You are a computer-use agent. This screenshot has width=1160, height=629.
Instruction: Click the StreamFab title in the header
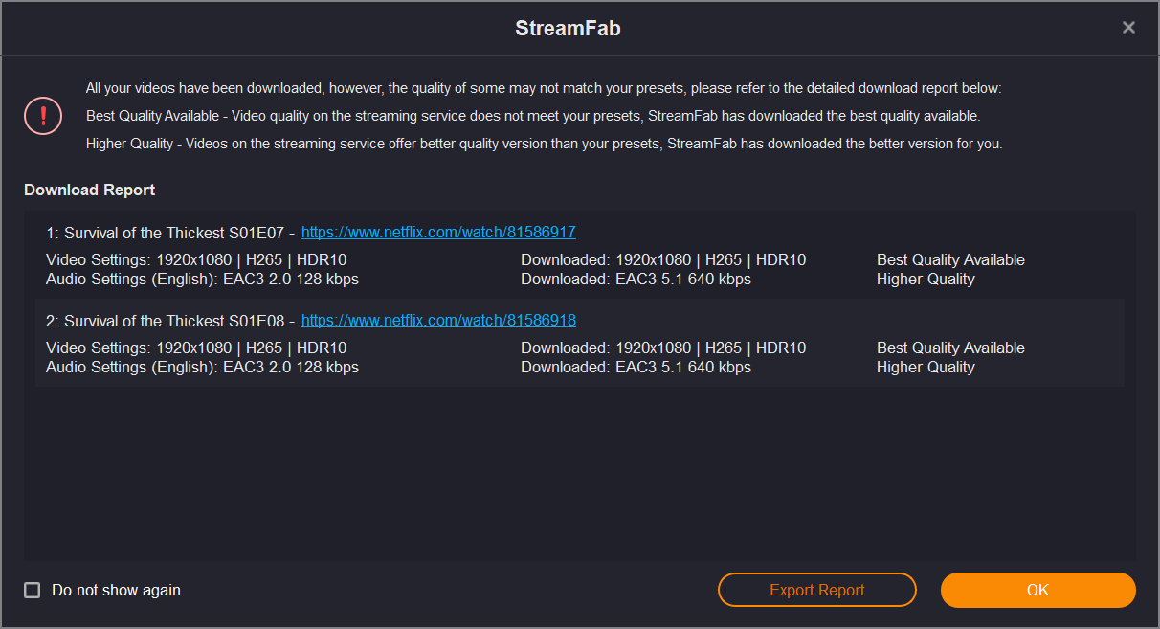568,29
